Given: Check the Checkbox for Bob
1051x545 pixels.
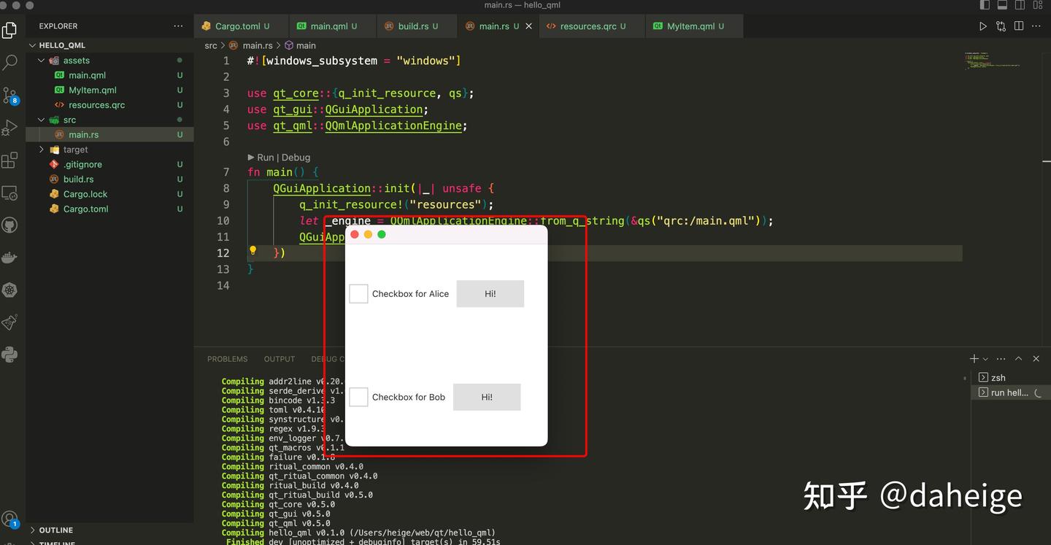Looking at the screenshot, I should pyautogui.click(x=358, y=397).
